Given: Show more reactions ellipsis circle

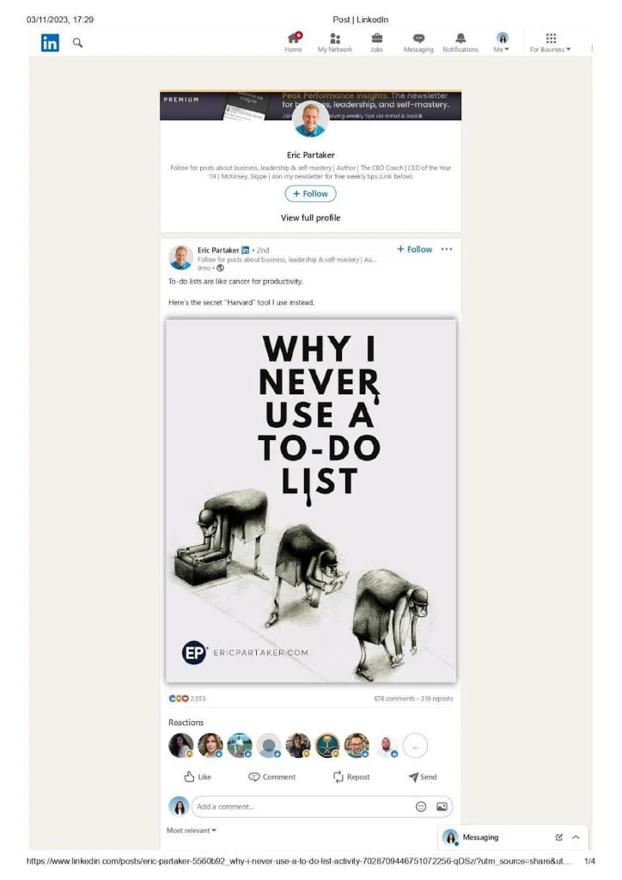Looking at the screenshot, I should point(415,746).
